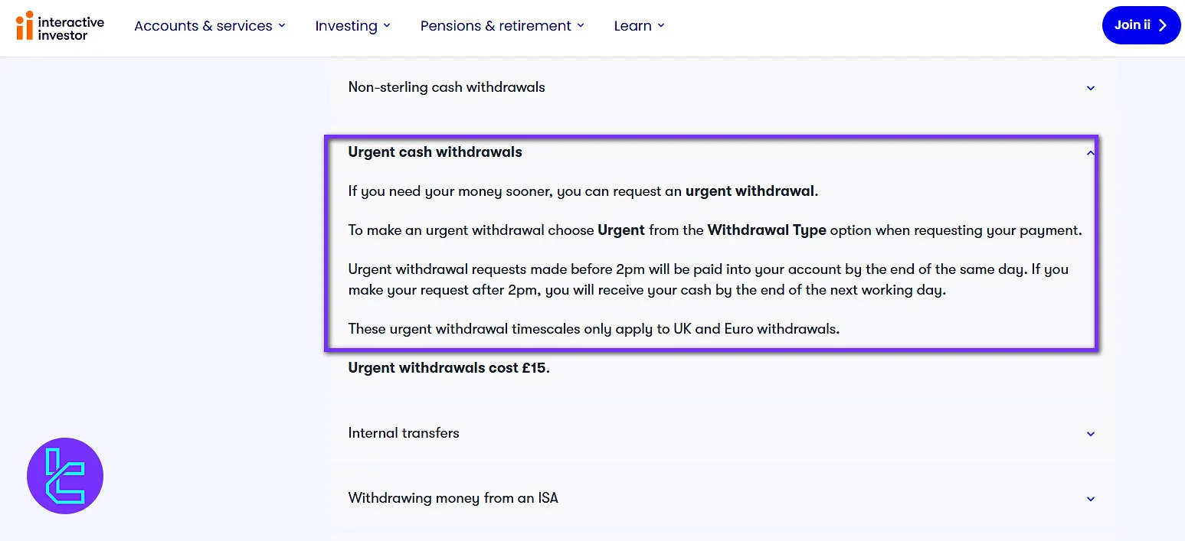Click the Accounts & services chevron
The height and width of the screenshot is (541, 1185).
click(x=283, y=25)
